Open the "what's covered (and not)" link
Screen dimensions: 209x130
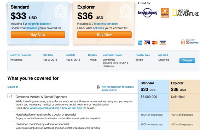point(44,108)
